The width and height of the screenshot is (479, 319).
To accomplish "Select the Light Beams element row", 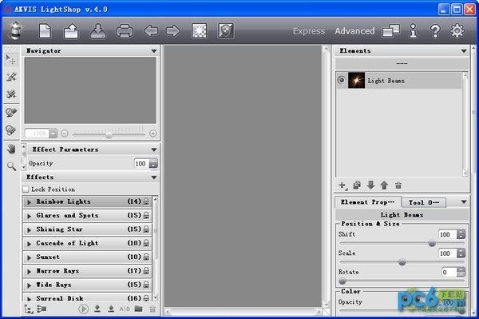I will (399, 81).
